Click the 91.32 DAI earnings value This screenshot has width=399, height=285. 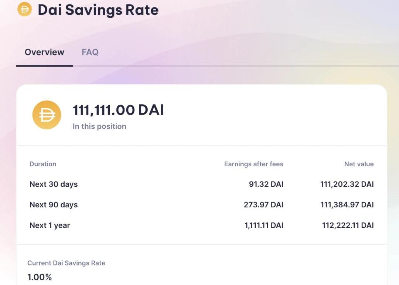266,184
